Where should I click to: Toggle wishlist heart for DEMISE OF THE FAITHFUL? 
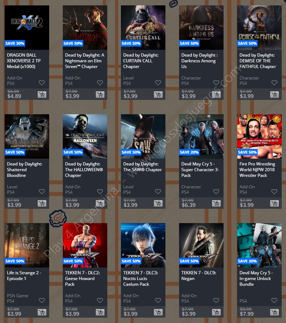pyautogui.click(x=274, y=83)
